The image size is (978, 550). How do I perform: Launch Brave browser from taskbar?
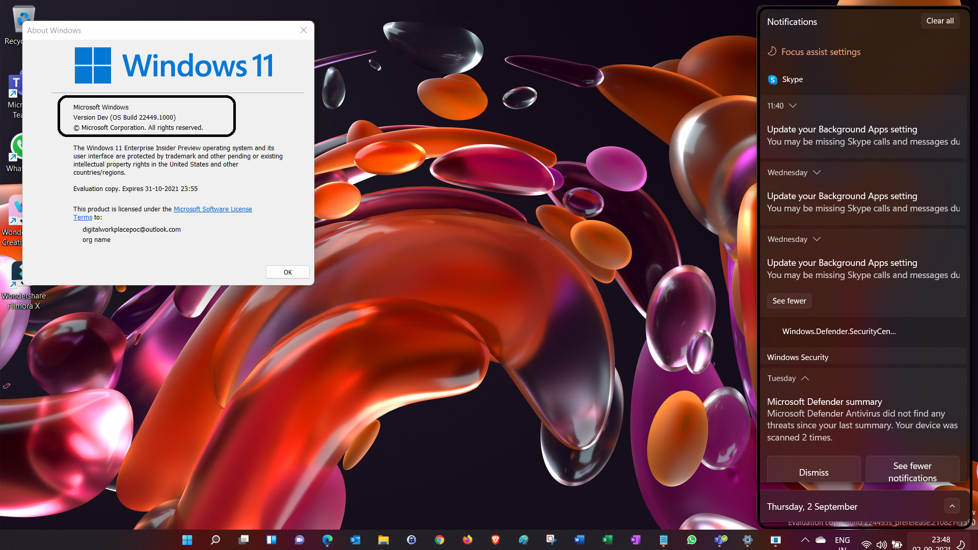click(496, 540)
